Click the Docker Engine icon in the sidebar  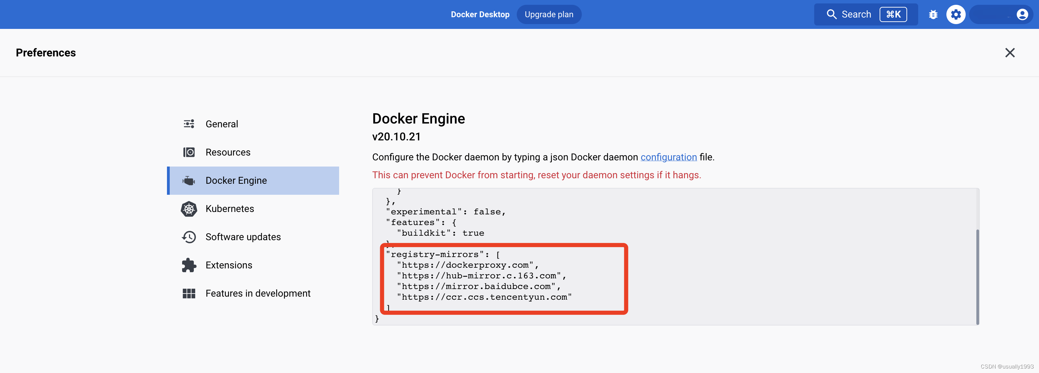click(189, 181)
